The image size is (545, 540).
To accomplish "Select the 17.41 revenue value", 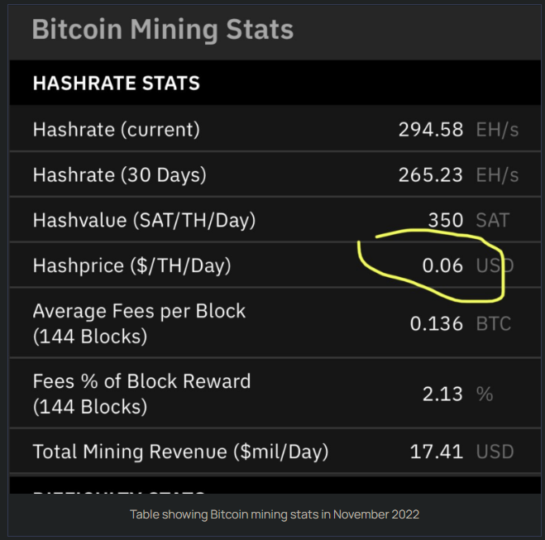I will pyautogui.click(x=436, y=452).
